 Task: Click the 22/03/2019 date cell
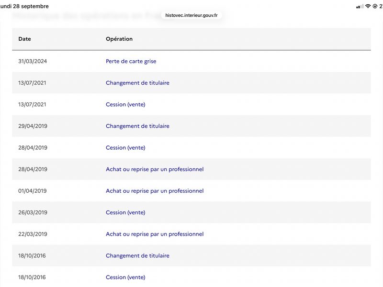click(x=33, y=234)
